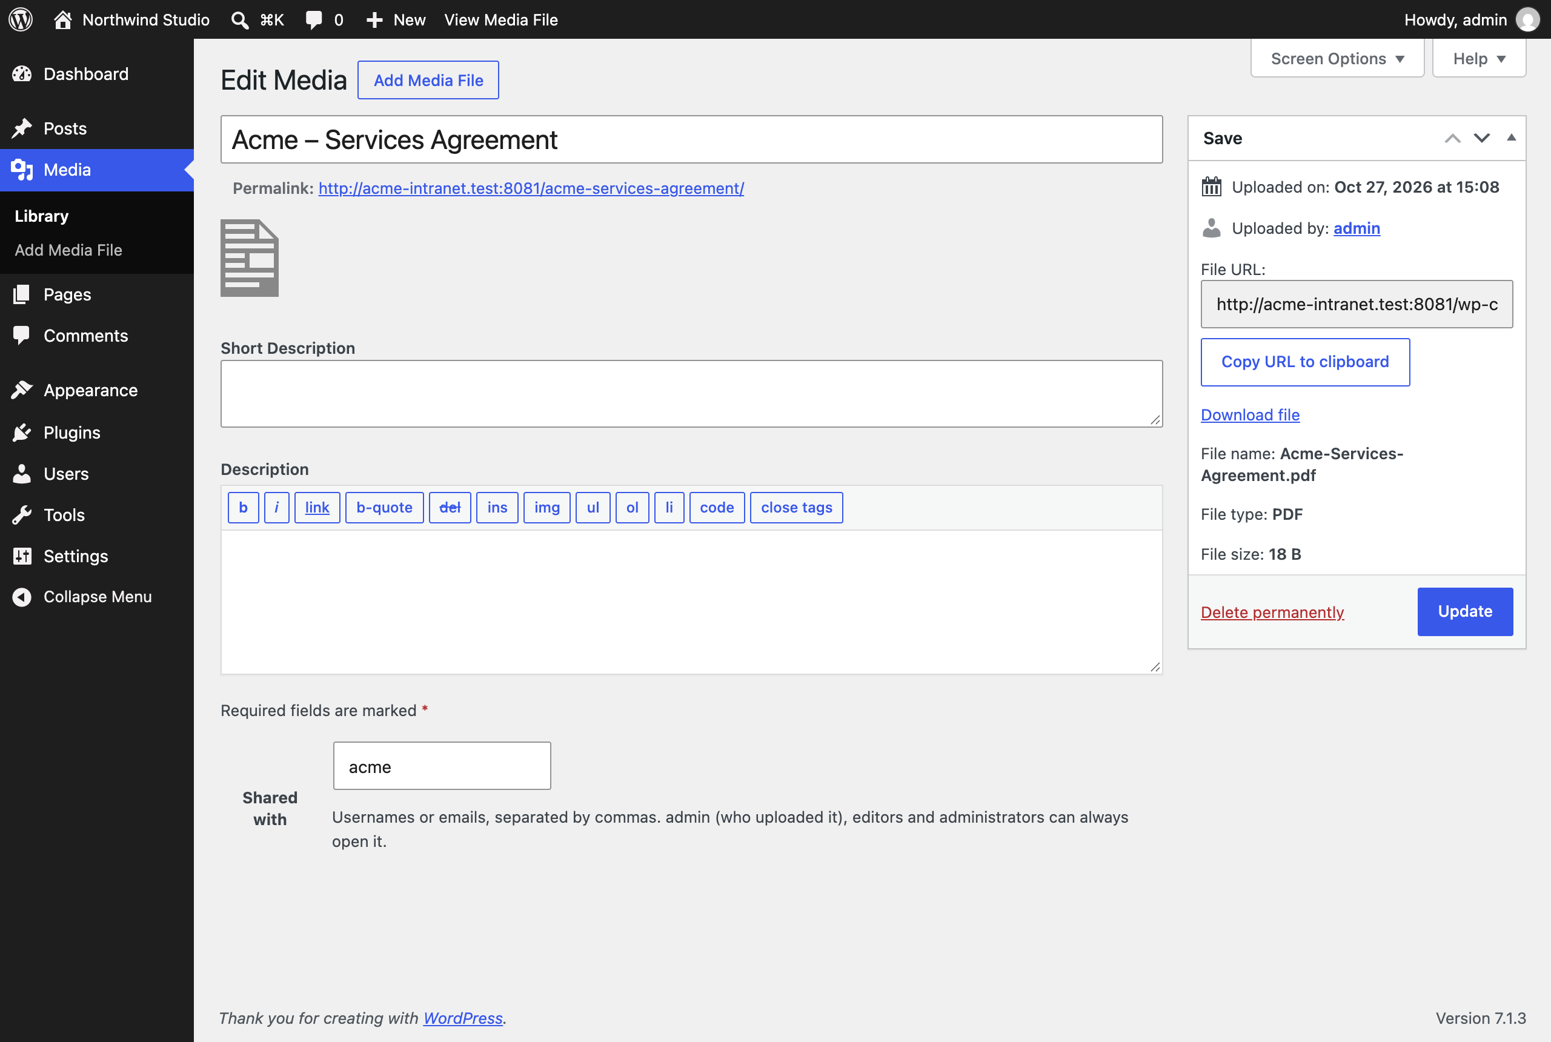This screenshot has height=1042, width=1551.
Task: Select the Media menu item
Action: [97, 170]
